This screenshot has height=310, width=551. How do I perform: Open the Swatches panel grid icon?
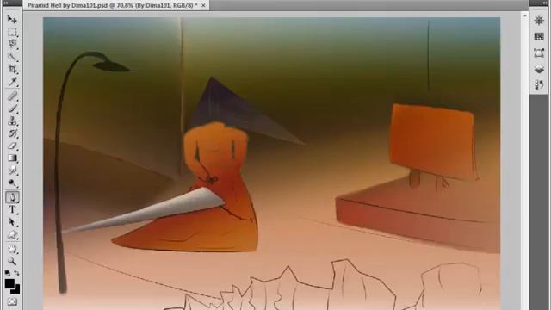click(x=539, y=36)
